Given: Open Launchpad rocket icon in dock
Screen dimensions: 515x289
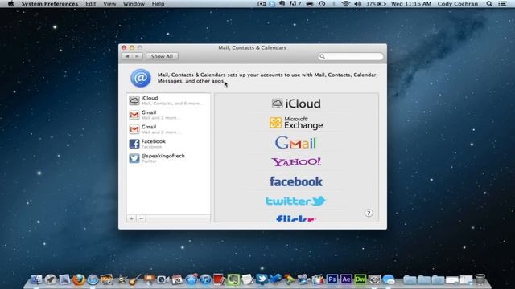Looking at the screenshot, I should coord(50,279).
